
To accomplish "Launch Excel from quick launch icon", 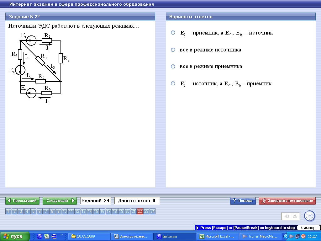I will (47, 237).
